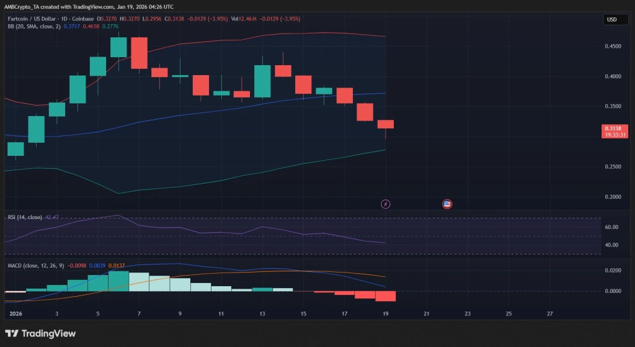Click the purple lightning bolt event icon
Image resolution: width=635 pixels, height=347 pixels.
pos(386,204)
